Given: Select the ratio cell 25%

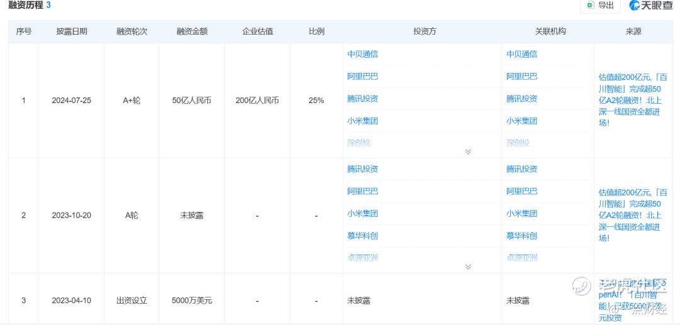Looking at the screenshot, I should click(x=316, y=101).
